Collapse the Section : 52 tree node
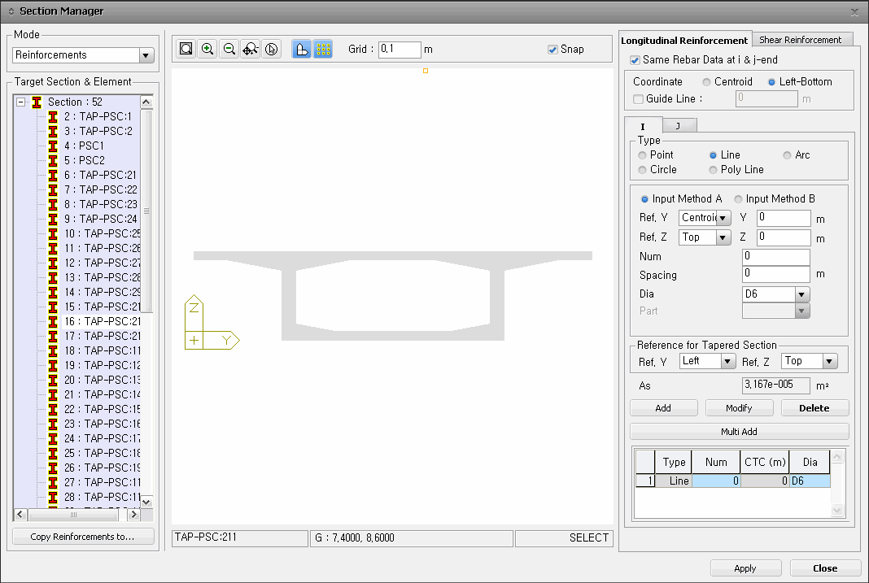Viewport: 869px width, 583px height. (20, 102)
